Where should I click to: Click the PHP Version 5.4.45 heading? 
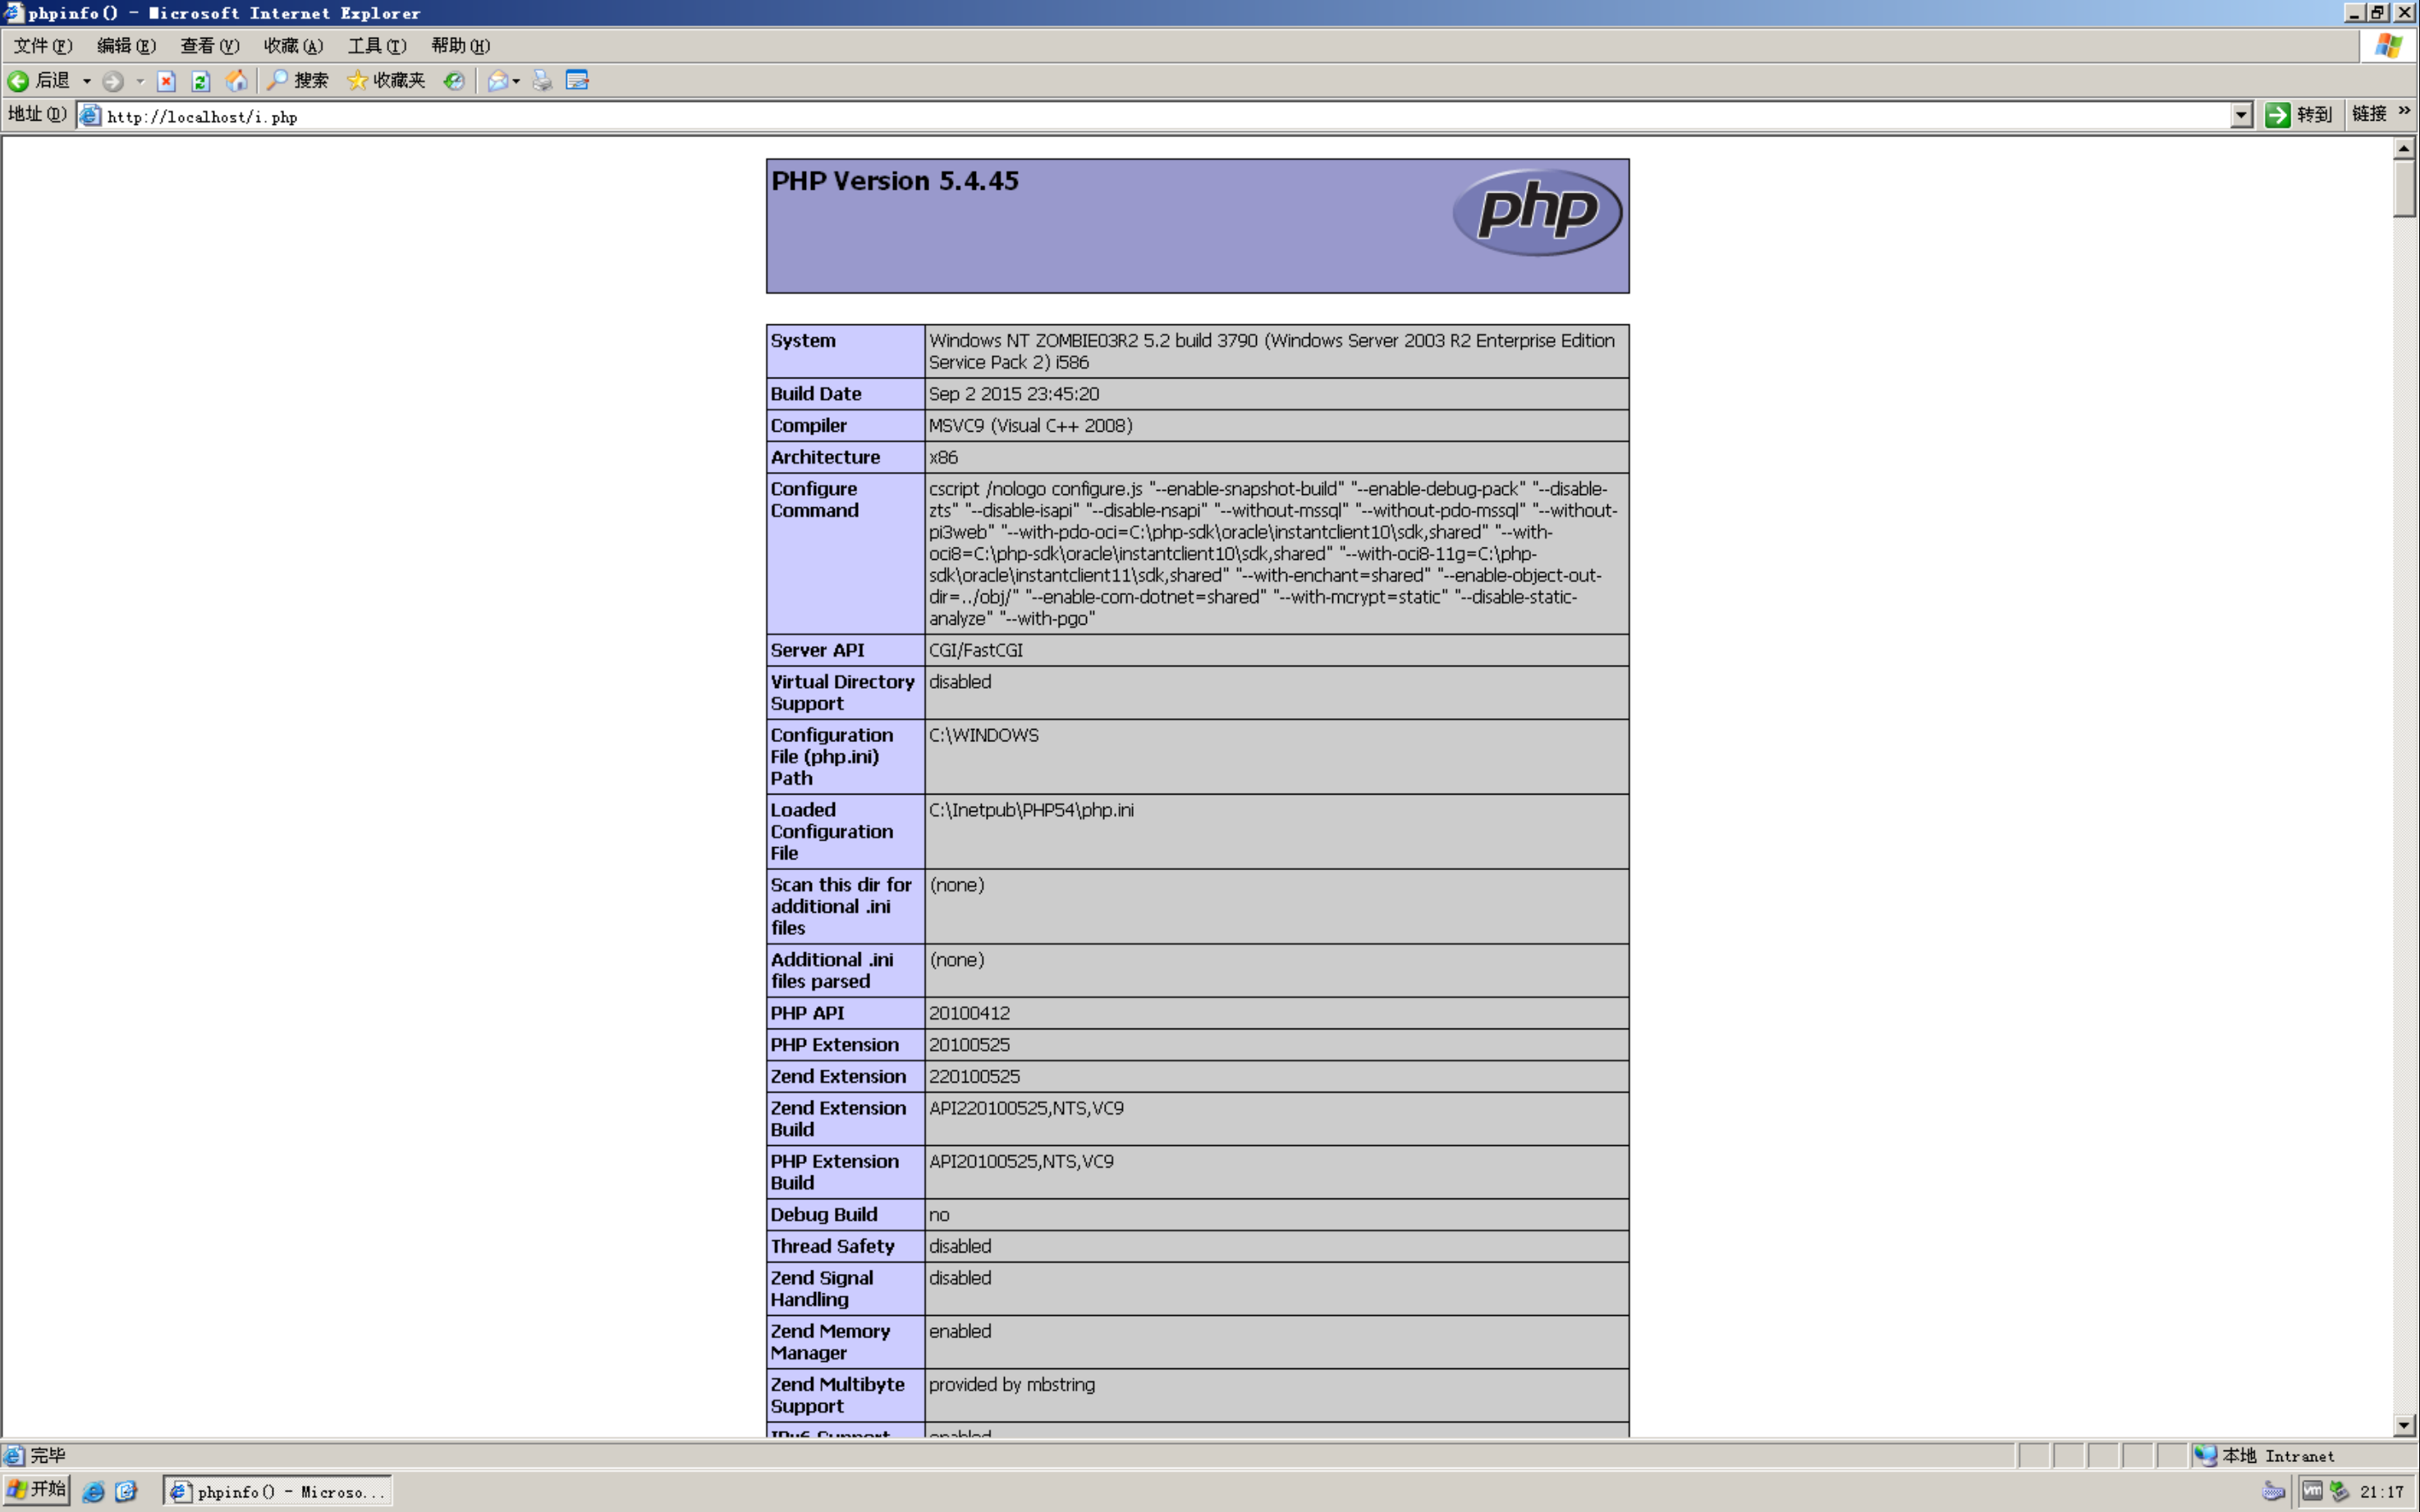coord(895,181)
